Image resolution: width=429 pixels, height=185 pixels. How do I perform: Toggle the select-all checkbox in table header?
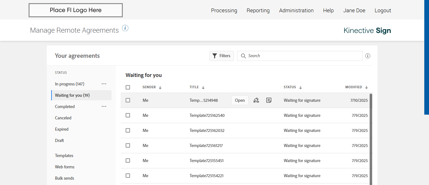point(128,87)
